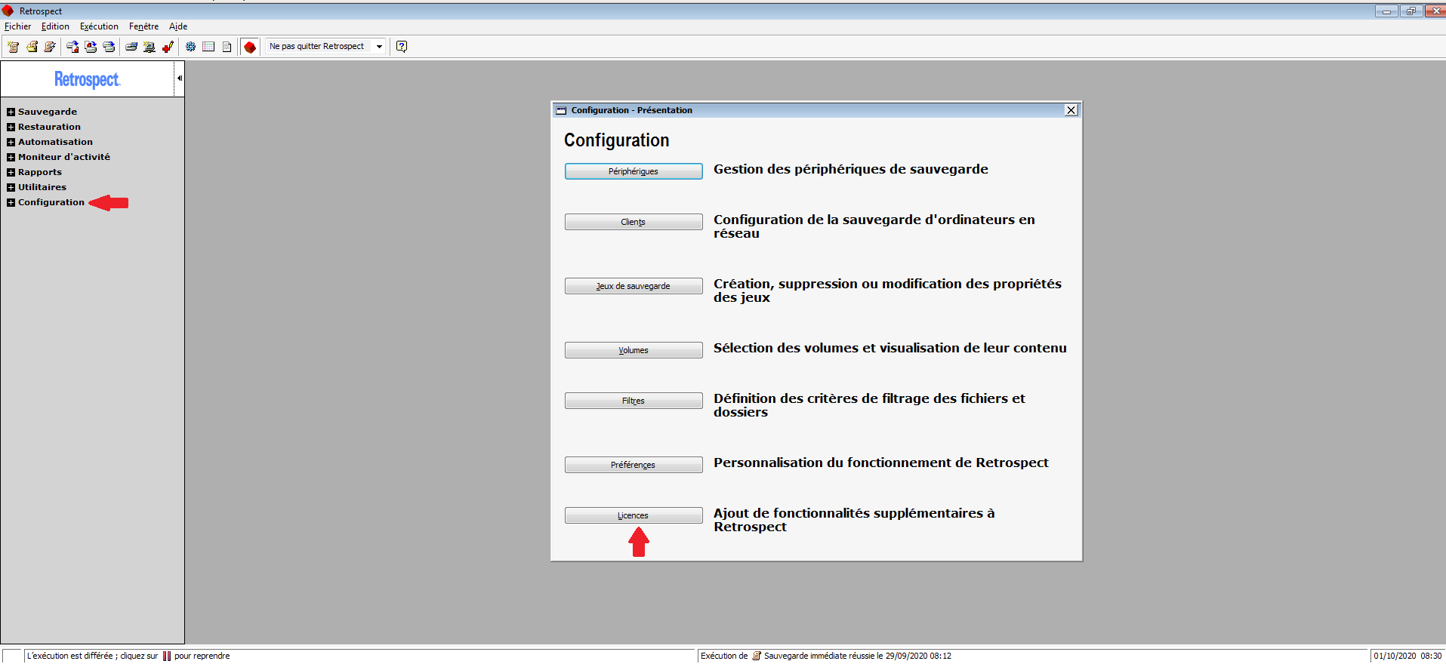This screenshot has width=1446, height=664.
Task: Open the Exécution menu
Action: [x=99, y=26]
